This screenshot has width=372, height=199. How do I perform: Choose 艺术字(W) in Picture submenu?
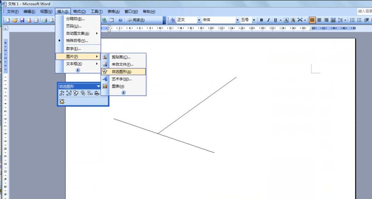pyautogui.click(x=123, y=79)
